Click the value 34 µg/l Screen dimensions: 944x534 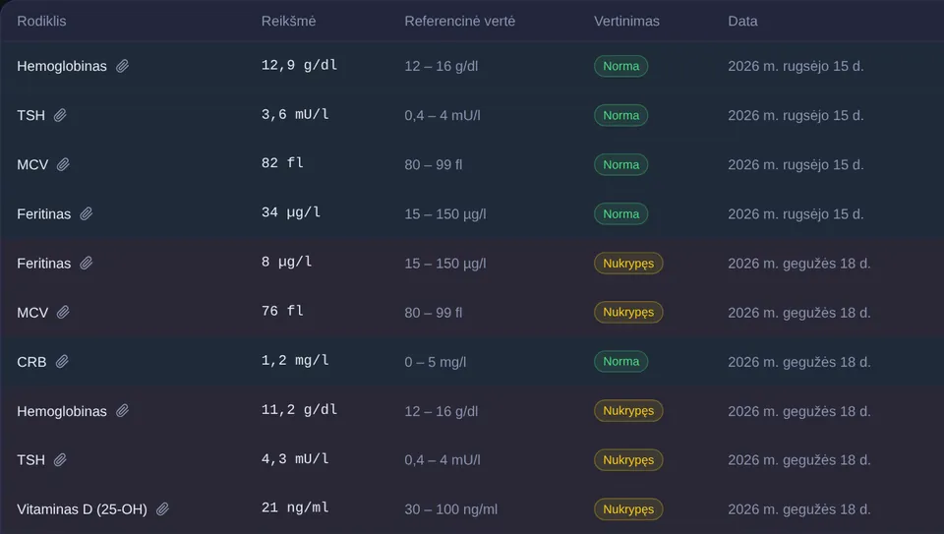pyautogui.click(x=291, y=213)
